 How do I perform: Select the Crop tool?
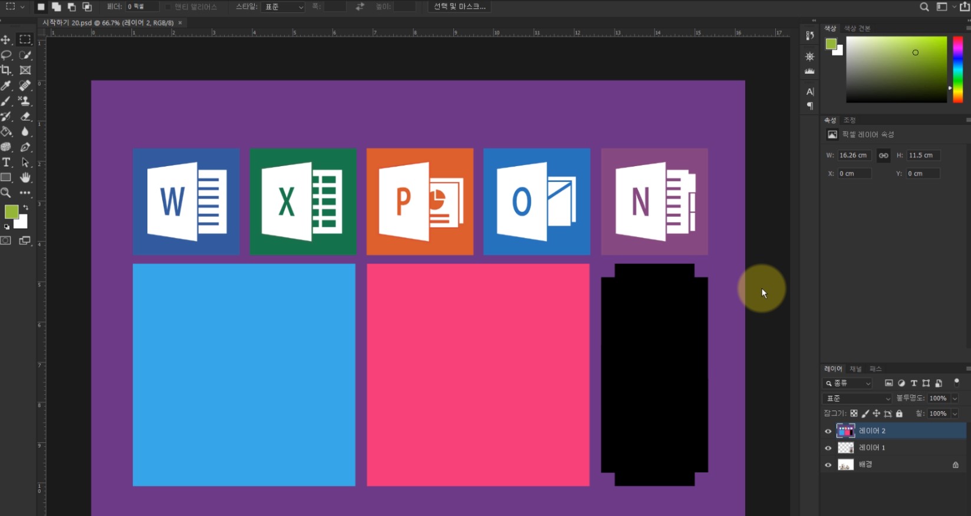tap(6, 70)
